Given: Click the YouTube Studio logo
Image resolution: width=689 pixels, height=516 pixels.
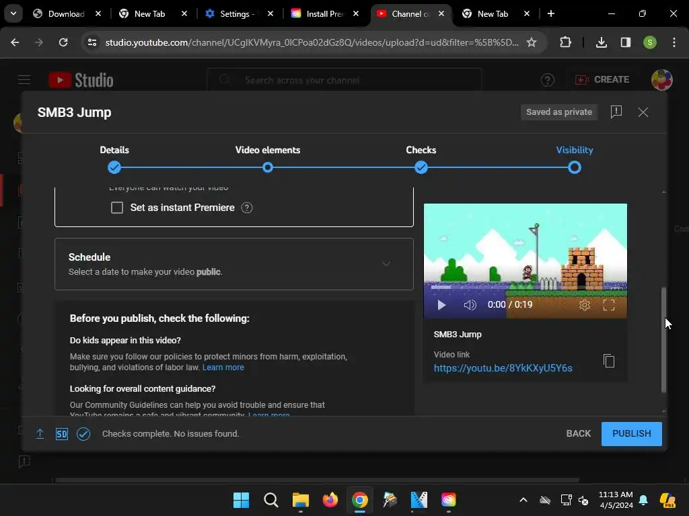Looking at the screenshot, I should pyautogui.click(x=81, y=80).
